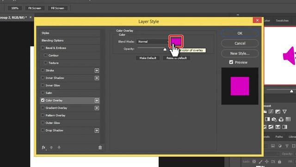Enable the Bevel & Emboss checkbox
The image size is (296, 167).
coord(43,48)
